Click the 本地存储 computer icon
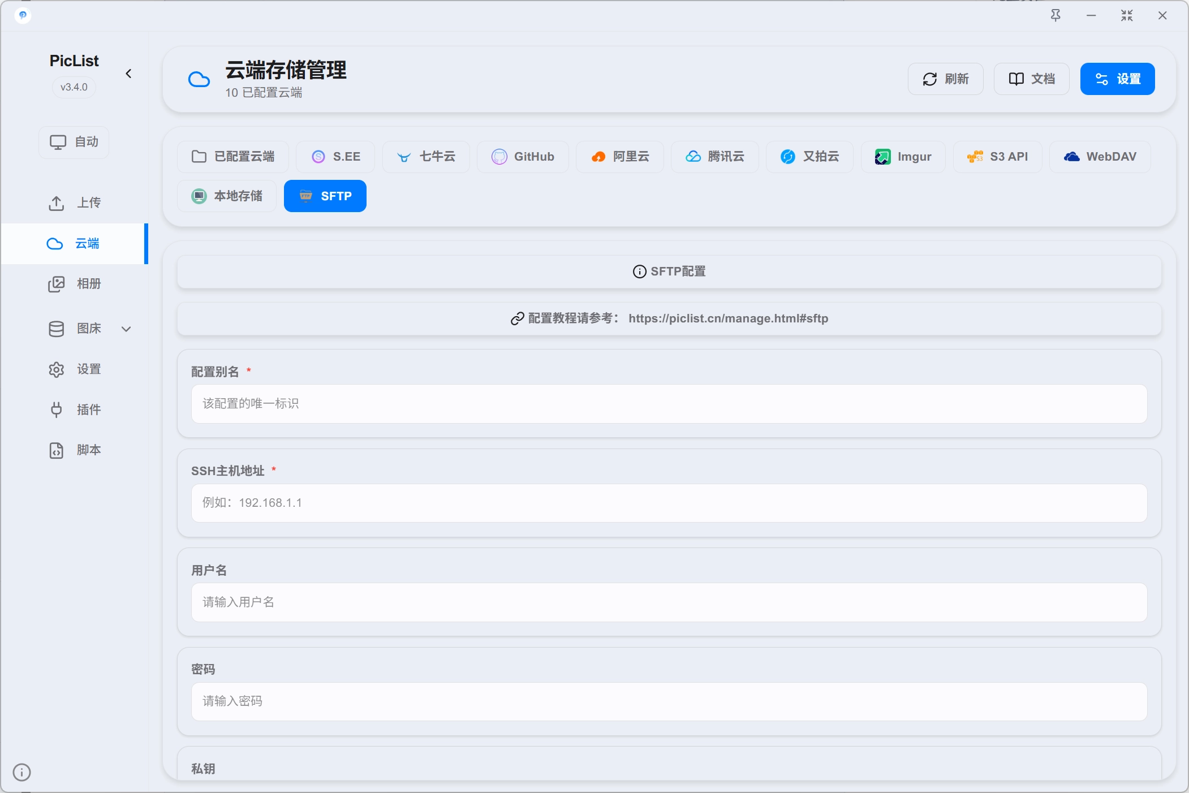 click(x=199, y=196)
